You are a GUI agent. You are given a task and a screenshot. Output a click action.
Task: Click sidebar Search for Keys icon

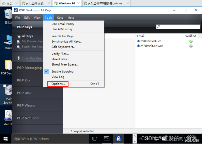click(x=19, y=47)
